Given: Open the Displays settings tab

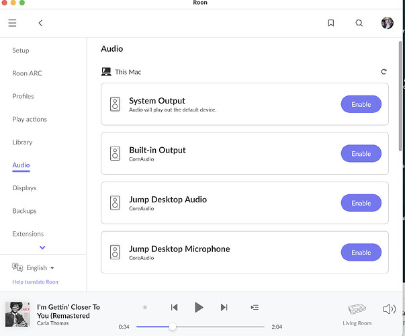Looking at the screenshot, I should coord(24,188).
